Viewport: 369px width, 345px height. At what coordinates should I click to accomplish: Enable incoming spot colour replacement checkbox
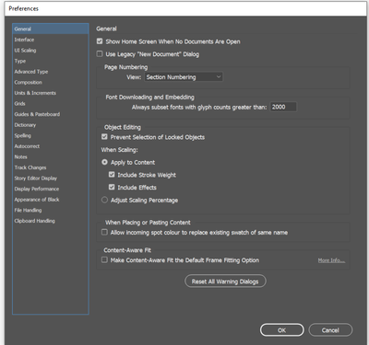pyautogui.click(x=104, y=232)
